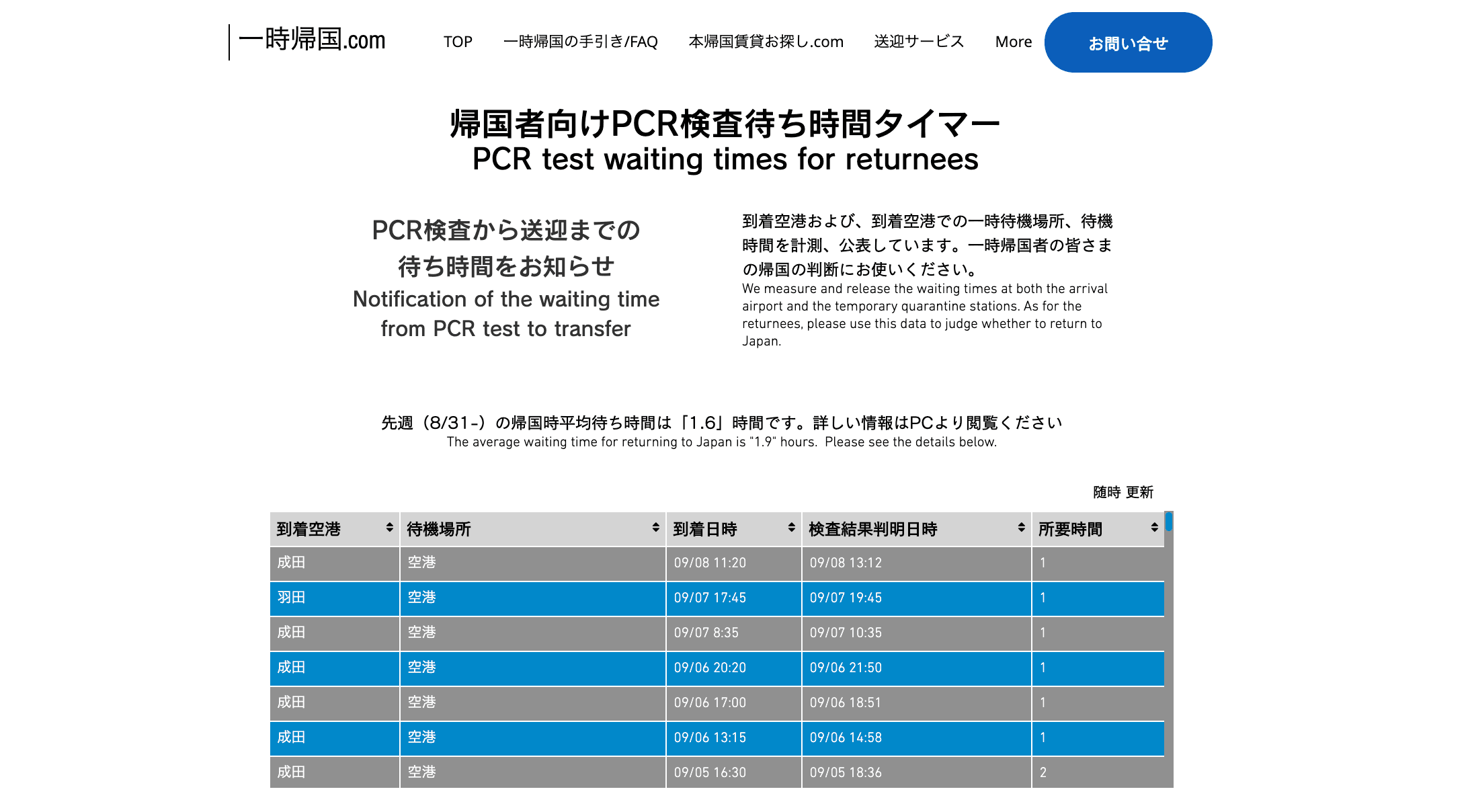Image resolution: width=1468 pixels, height=808 pixels.
Task: Open the お問い合せ contact button
Action: click(1128, 42)
